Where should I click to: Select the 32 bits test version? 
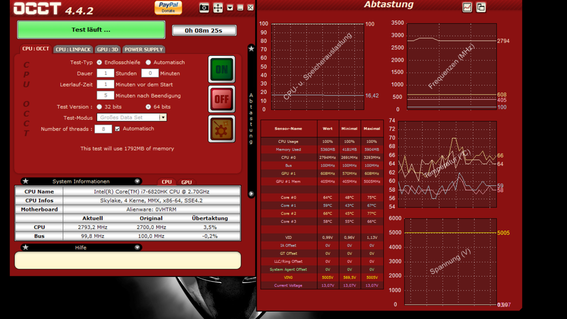[100, 107]
